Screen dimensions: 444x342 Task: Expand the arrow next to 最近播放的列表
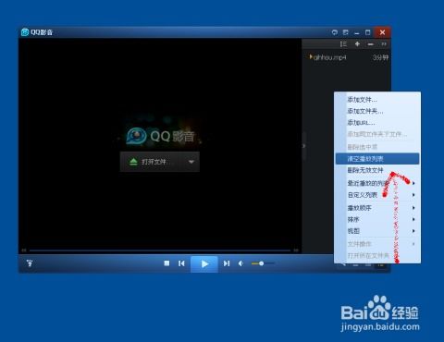click(413, 183)
